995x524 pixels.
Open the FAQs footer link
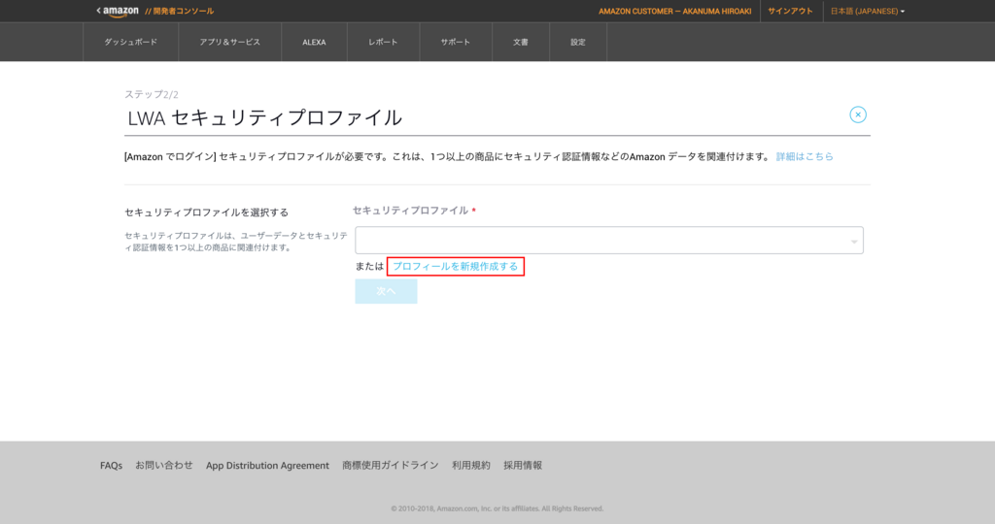coord(111,465)
